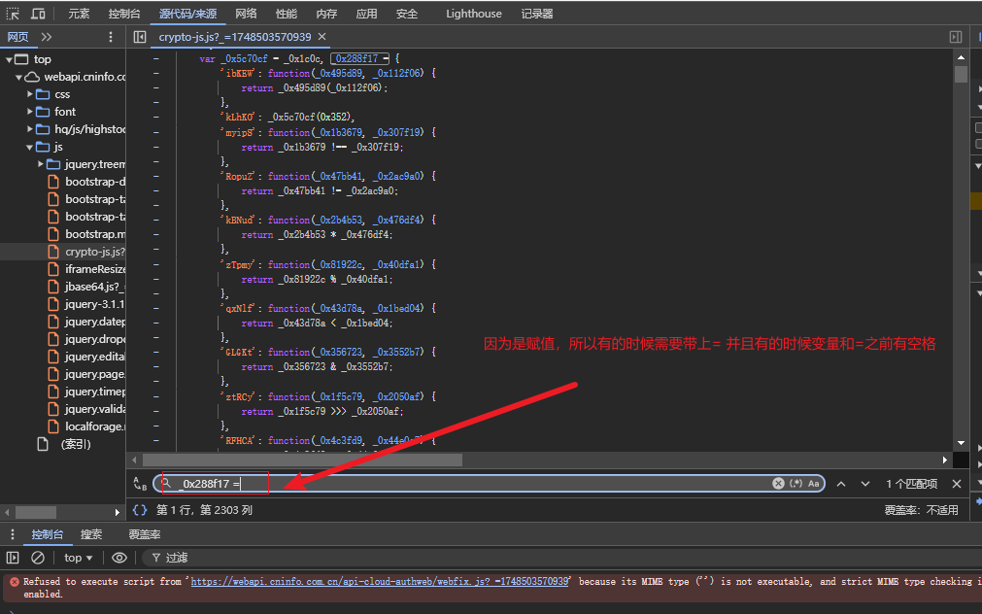982x614 pixels.
Task: Focus the 过滤 console filter field
Action: pyautogui.click(x=177, y=558)
